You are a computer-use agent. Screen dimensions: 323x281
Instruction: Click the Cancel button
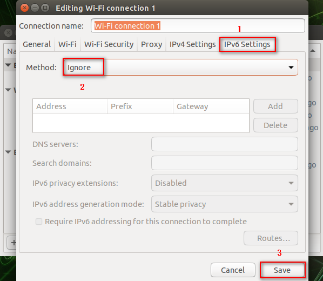[x=233, y=270]
